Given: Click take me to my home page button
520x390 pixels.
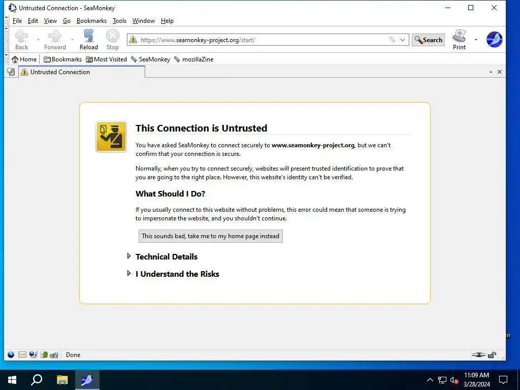Looking at the screenshot, I should [x=211, y=236].
